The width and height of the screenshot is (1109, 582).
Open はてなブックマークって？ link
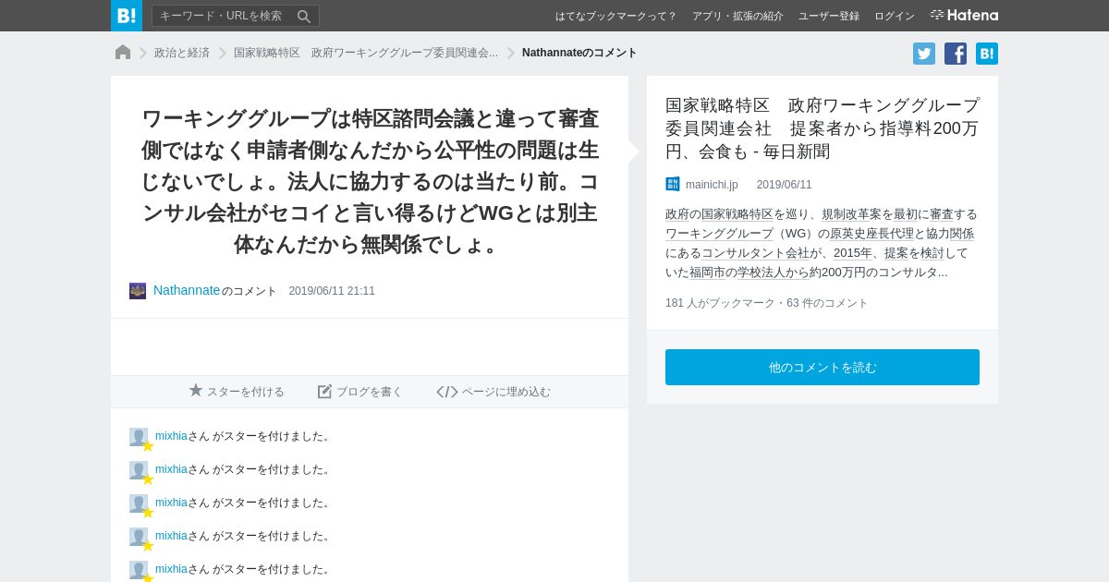615,16
